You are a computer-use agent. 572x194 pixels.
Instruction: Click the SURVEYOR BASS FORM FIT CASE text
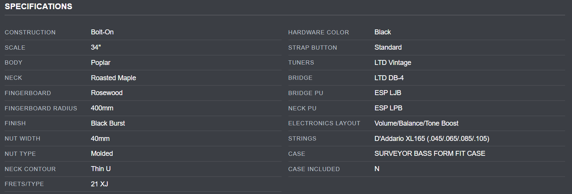pos(430,154)
